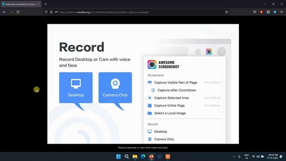Open the Firefox application menu
Image resolution: width=286 pixels, height=161 pixels.
click(282, 12)
